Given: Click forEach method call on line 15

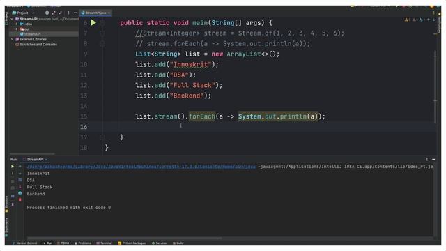Looking at the screenshot, I should (x=202, y=116).
